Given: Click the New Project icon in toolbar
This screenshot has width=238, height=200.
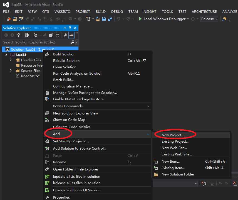Looking at the screenshot, I should coord(88,19).
